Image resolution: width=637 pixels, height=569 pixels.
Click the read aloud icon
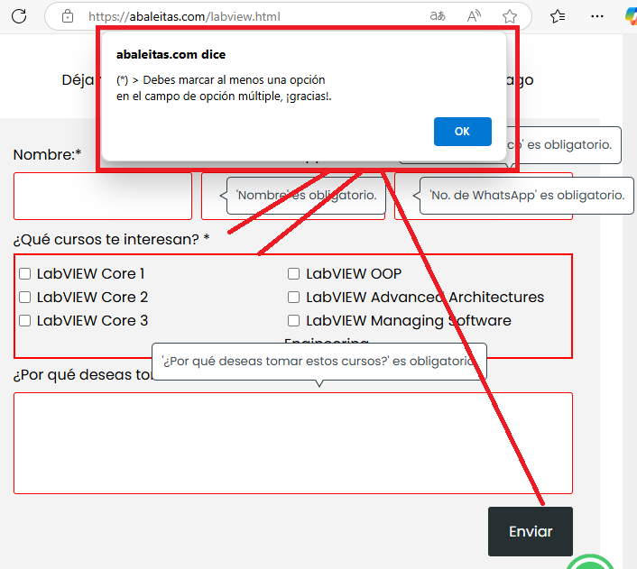pos(474,16)
